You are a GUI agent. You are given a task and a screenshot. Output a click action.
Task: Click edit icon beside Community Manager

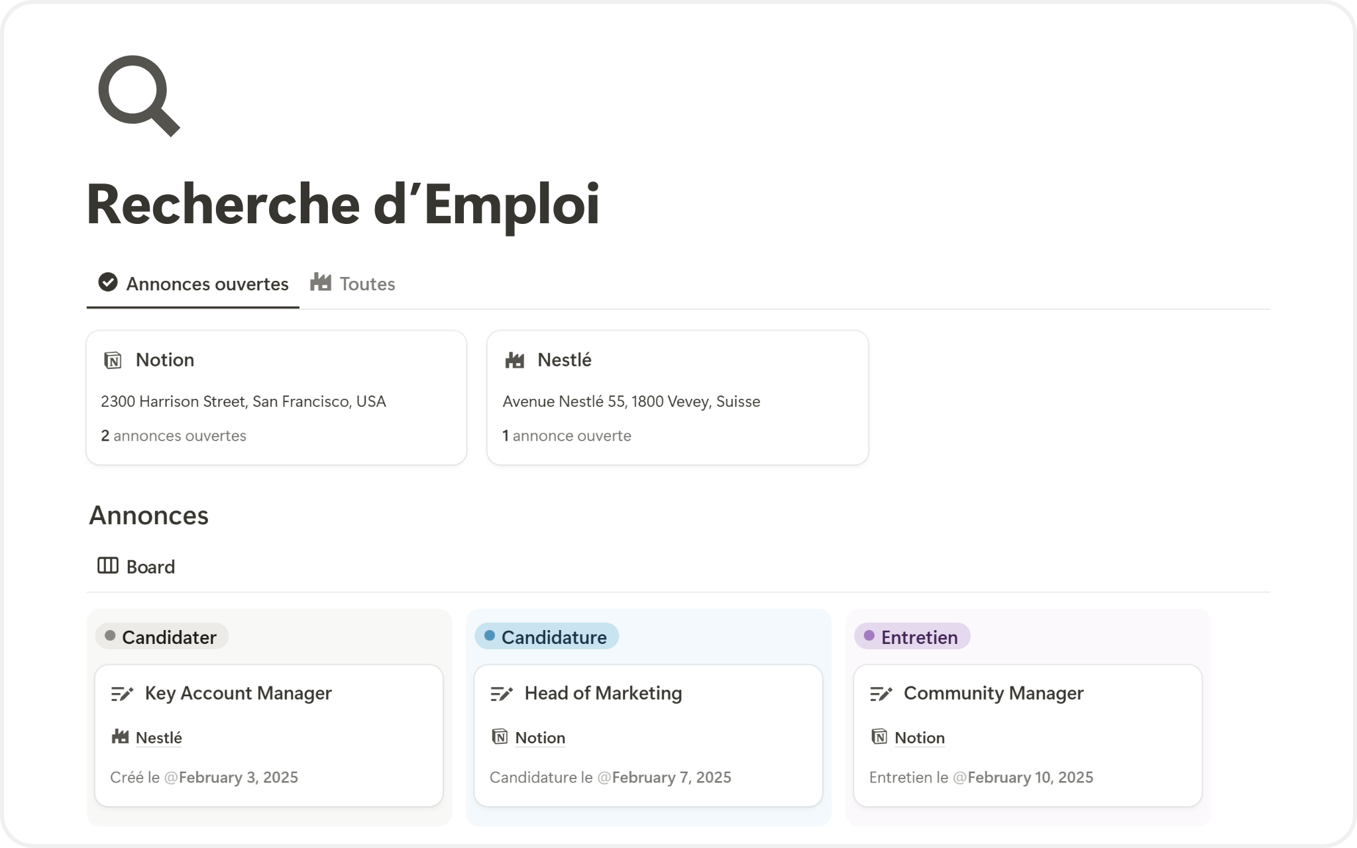click(x=881, y=694)
